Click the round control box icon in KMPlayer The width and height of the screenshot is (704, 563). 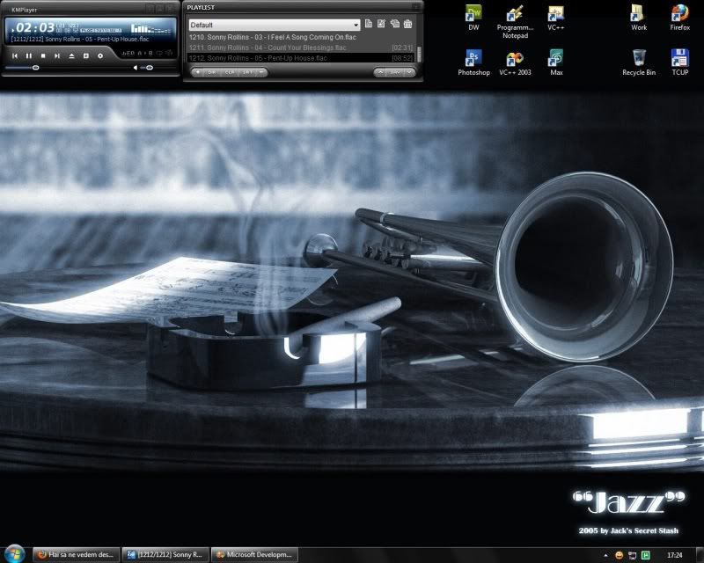point(100,55)
